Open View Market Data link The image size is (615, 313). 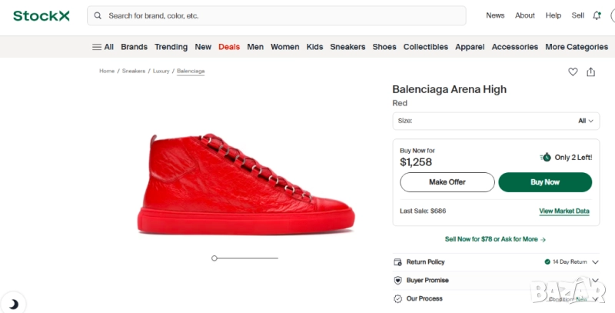click(x=564, y=211)
